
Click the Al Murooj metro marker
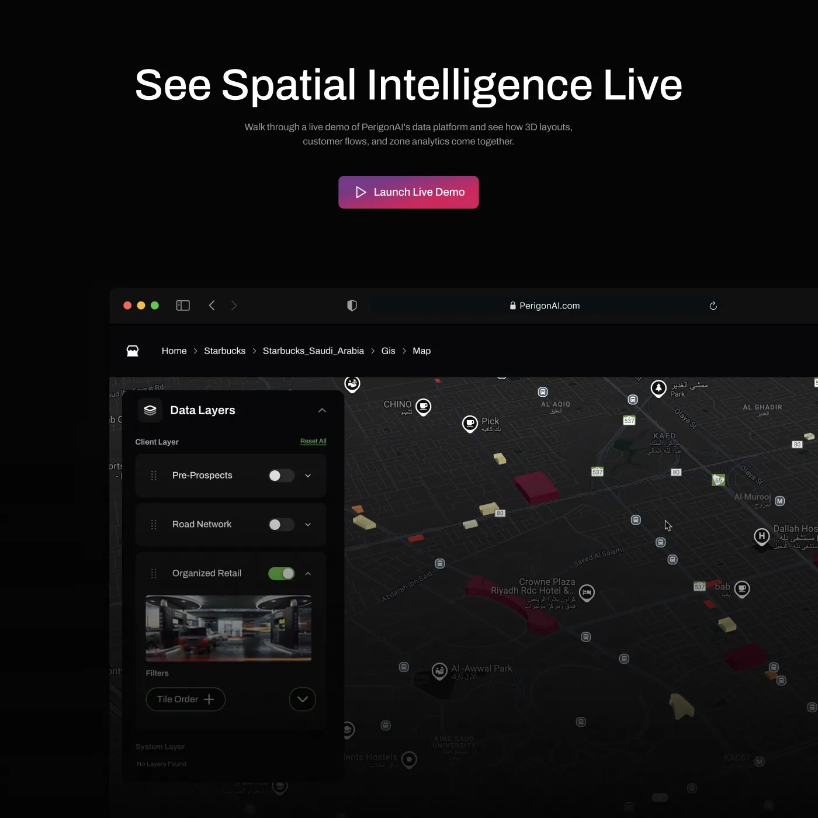[x=779, y=501]
